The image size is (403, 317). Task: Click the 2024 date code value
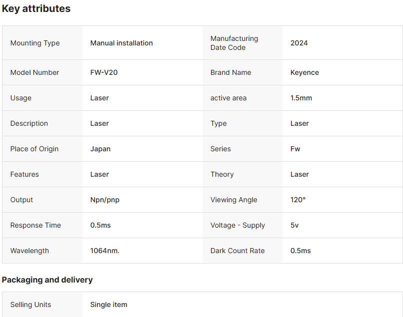point(299,43)
